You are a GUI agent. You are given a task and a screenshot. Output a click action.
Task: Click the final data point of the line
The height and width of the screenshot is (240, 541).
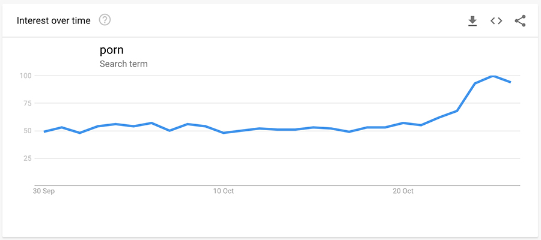point(510,82)
